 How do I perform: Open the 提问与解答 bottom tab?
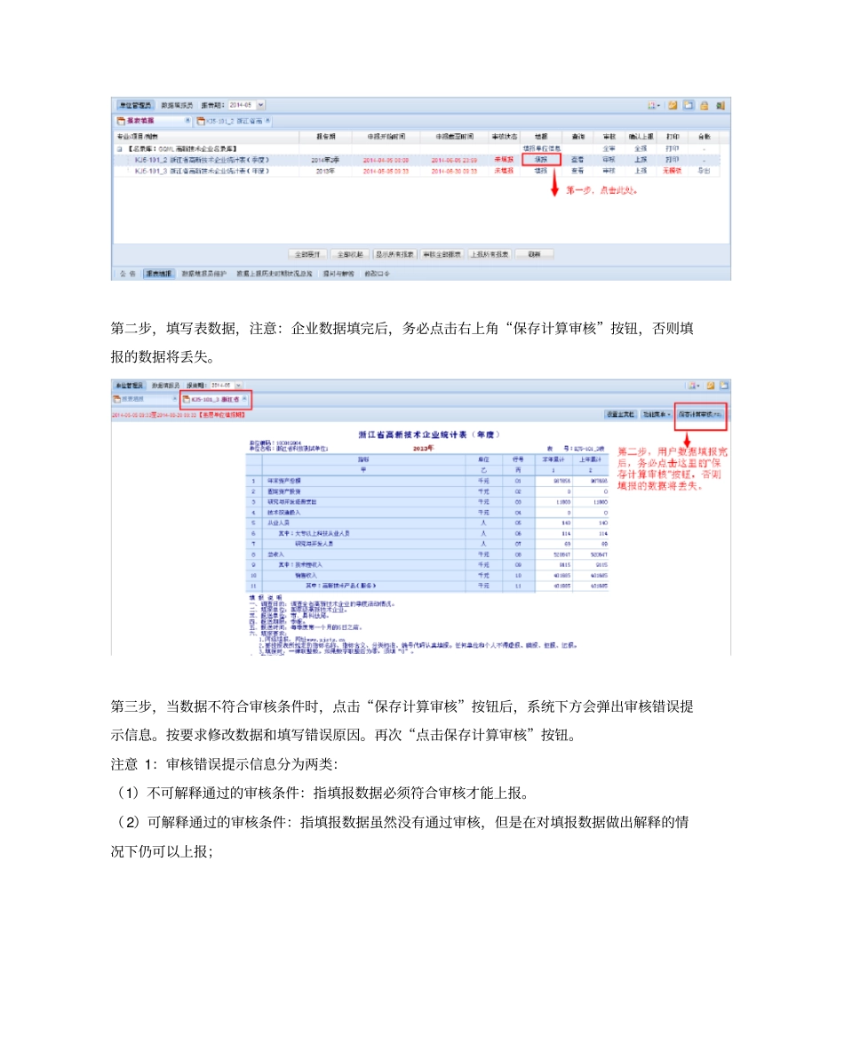pos(338,274)
